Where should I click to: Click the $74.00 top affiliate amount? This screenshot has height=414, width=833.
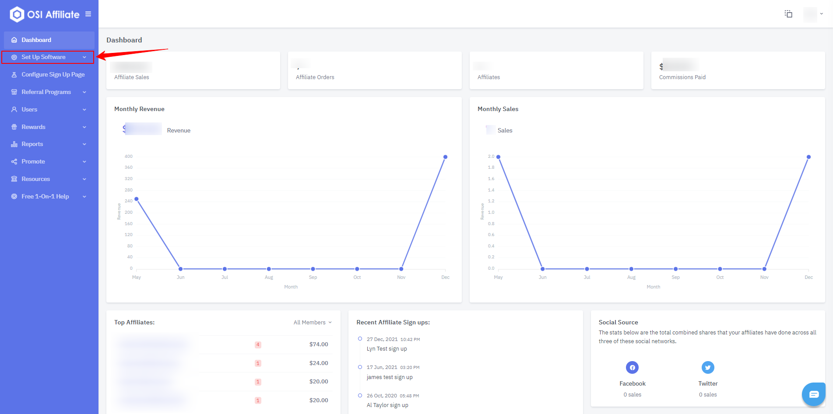click(x=319, y=344)
